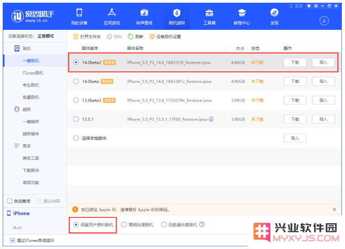Open 我的设备 device tab
Screen dimensions: 345x249
[79, 17]
